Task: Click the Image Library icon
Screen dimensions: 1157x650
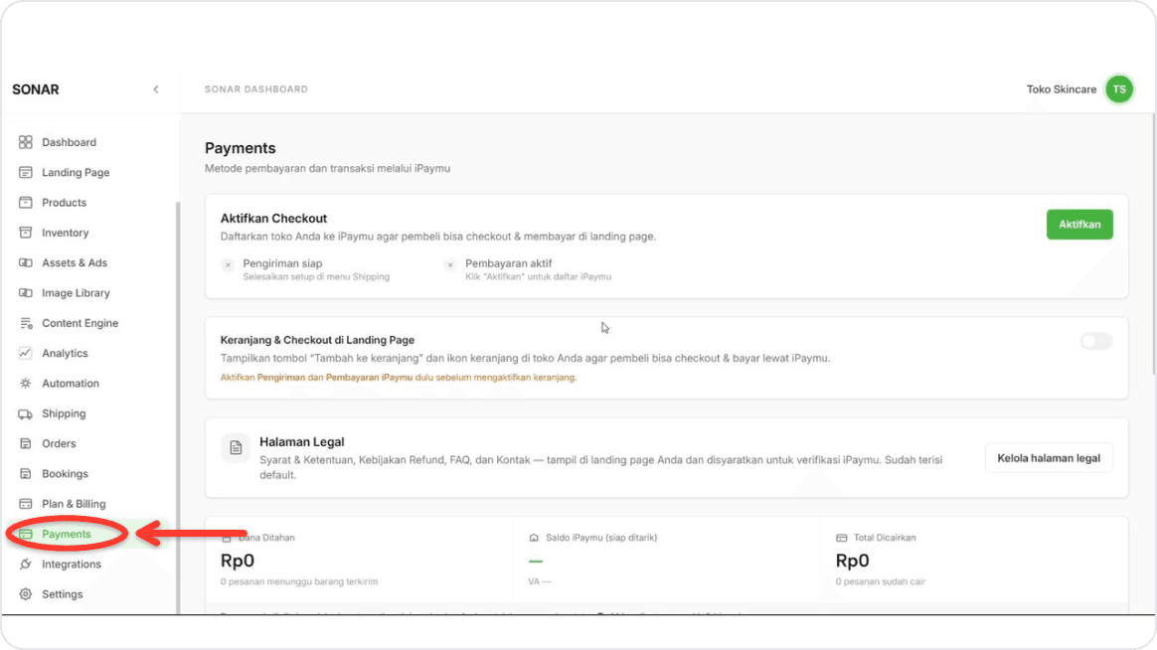Action: (x=26, y=293)
